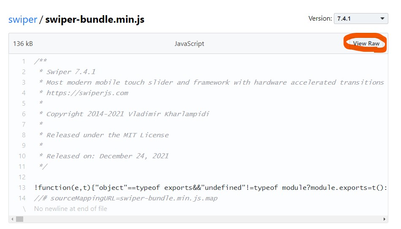Click the https://swiperjs.com comment text

(87, 93)
